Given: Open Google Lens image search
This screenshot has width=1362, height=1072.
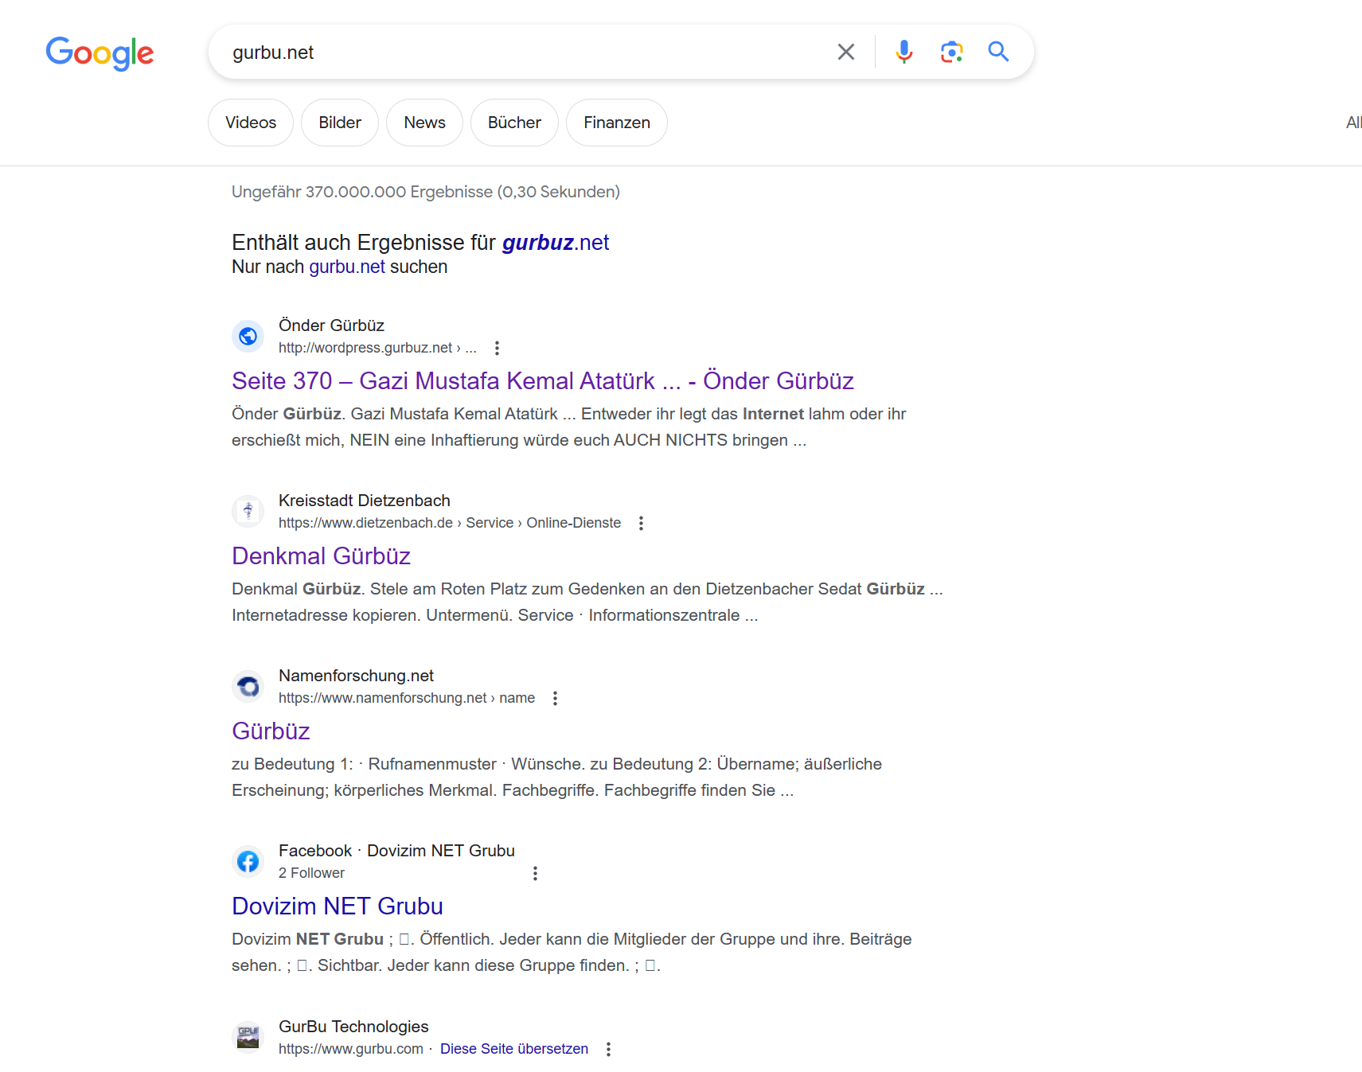Looking at the screenshot, I should point(951,52).
